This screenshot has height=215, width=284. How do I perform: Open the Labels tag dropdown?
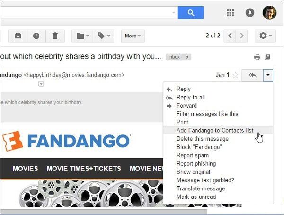pyautogui.click(x=104, y=36)
